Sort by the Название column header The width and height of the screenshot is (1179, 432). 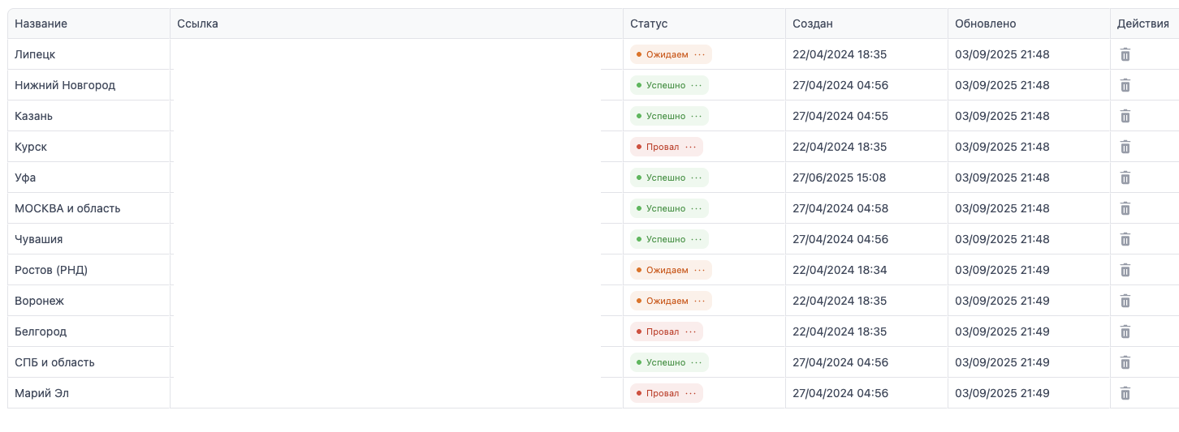(x=41, y=24)
